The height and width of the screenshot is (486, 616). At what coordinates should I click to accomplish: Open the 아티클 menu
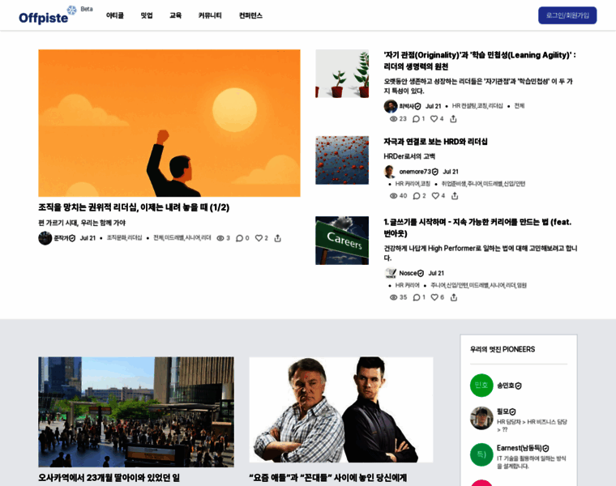click(115, 15)
